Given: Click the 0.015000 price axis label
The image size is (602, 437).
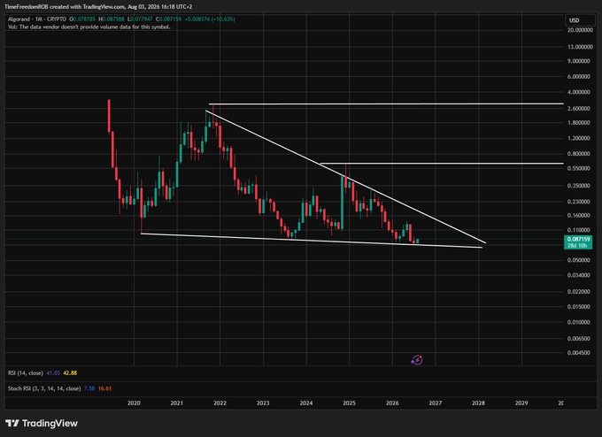Looking at the screenshot, I should 580,307.
